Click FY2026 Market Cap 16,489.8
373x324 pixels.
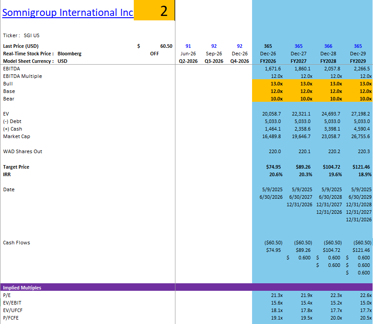coord(272,136)
